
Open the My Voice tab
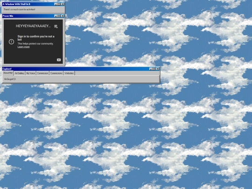tap(30, 73)
